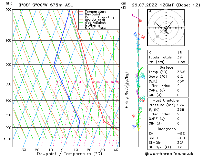Click the magenta wind barb near 300 hPa
Screen dimensions: 203x156
coord(136,17)
